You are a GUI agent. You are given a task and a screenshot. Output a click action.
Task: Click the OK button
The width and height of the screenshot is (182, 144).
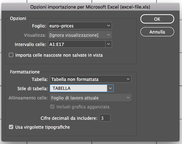click(157, 19)
